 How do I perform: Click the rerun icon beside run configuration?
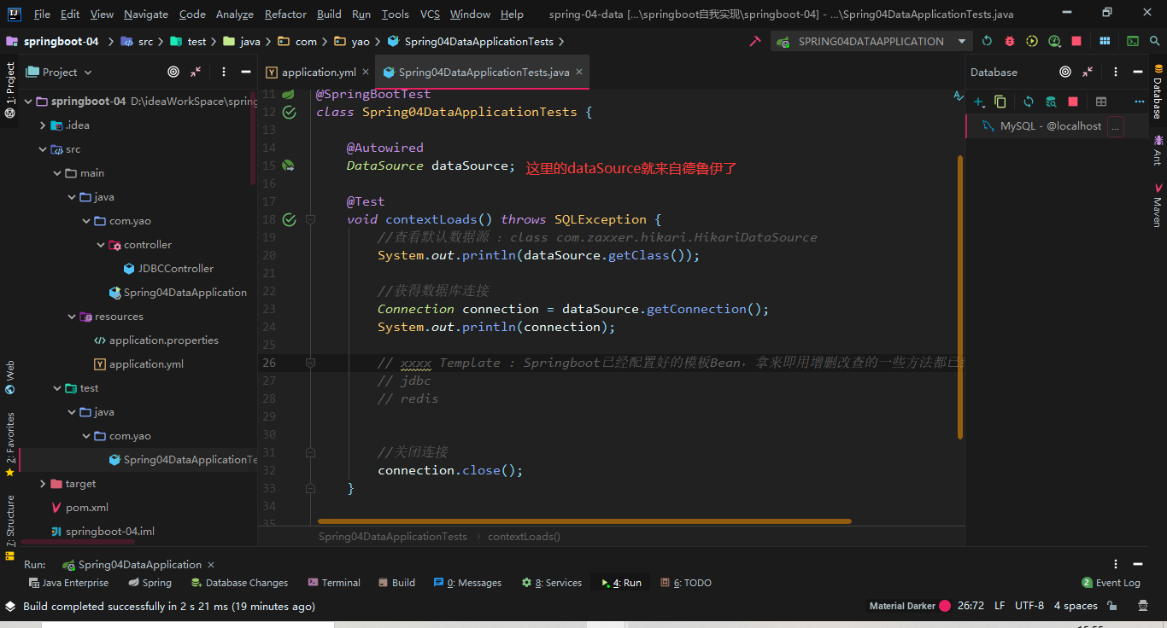coord(987,41)
